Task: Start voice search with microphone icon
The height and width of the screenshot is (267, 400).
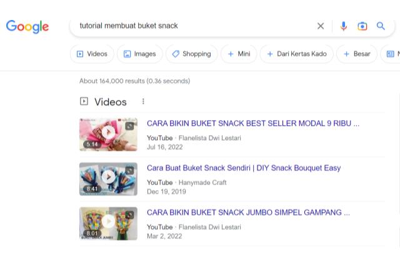Action: pos(343,26)
